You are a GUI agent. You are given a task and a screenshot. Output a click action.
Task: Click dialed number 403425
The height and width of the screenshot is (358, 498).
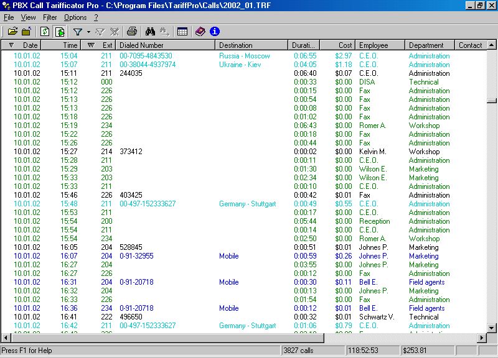[x=131, y=195]
